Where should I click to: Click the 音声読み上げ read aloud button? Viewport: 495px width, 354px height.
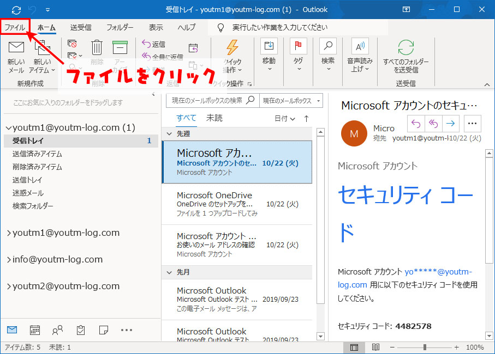click(360, 56)
